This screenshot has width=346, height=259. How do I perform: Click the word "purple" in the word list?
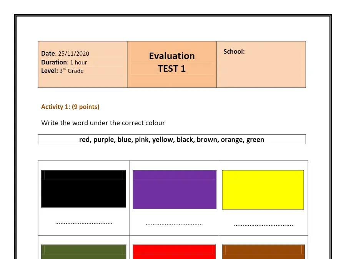(104, 140)
